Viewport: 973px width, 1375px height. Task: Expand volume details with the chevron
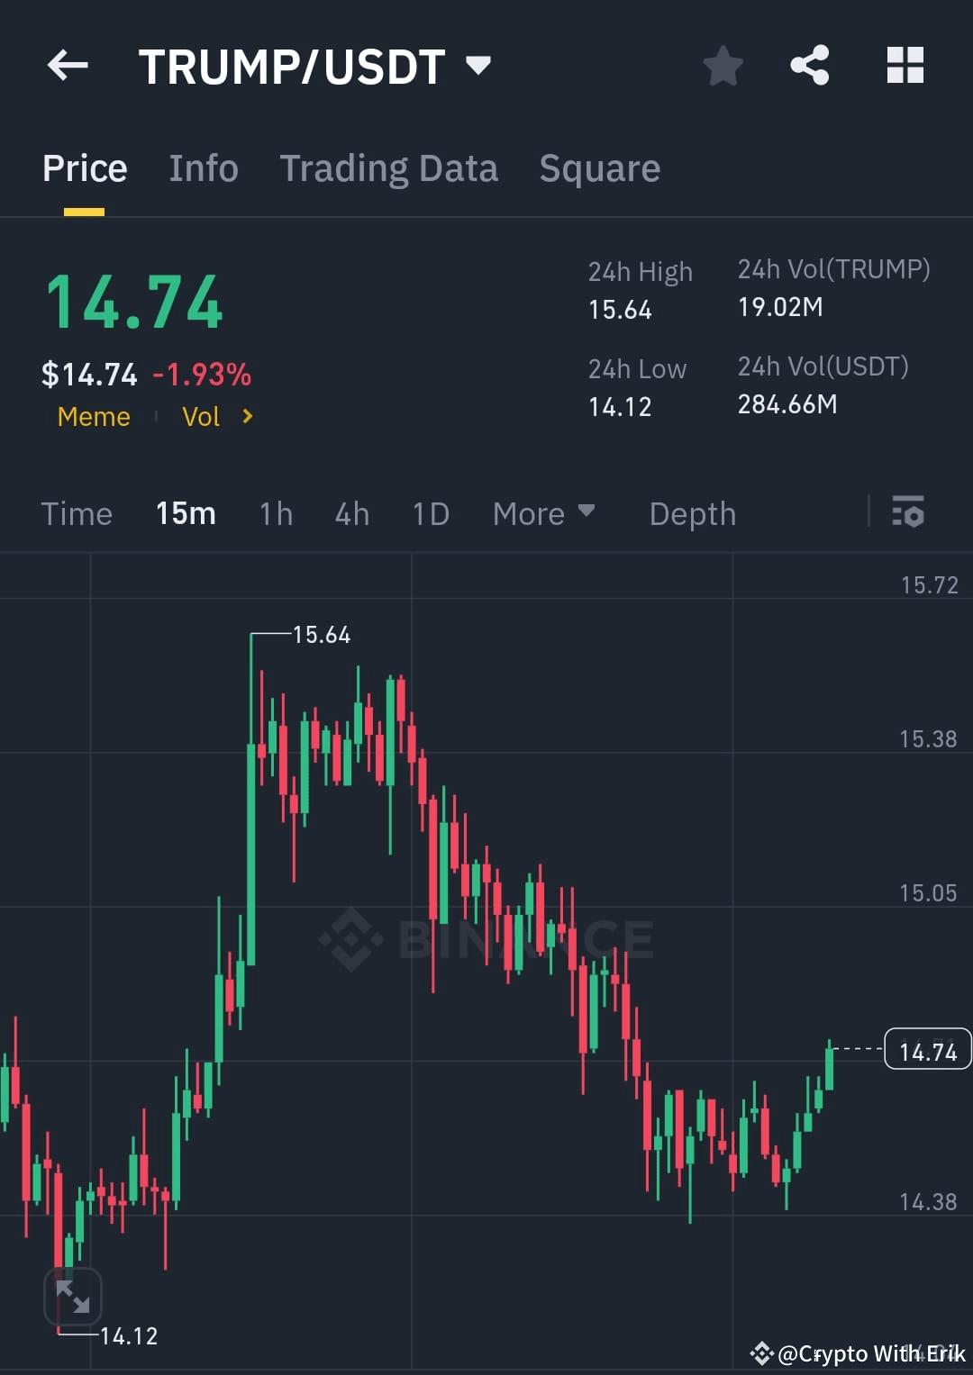pos(245,416)
